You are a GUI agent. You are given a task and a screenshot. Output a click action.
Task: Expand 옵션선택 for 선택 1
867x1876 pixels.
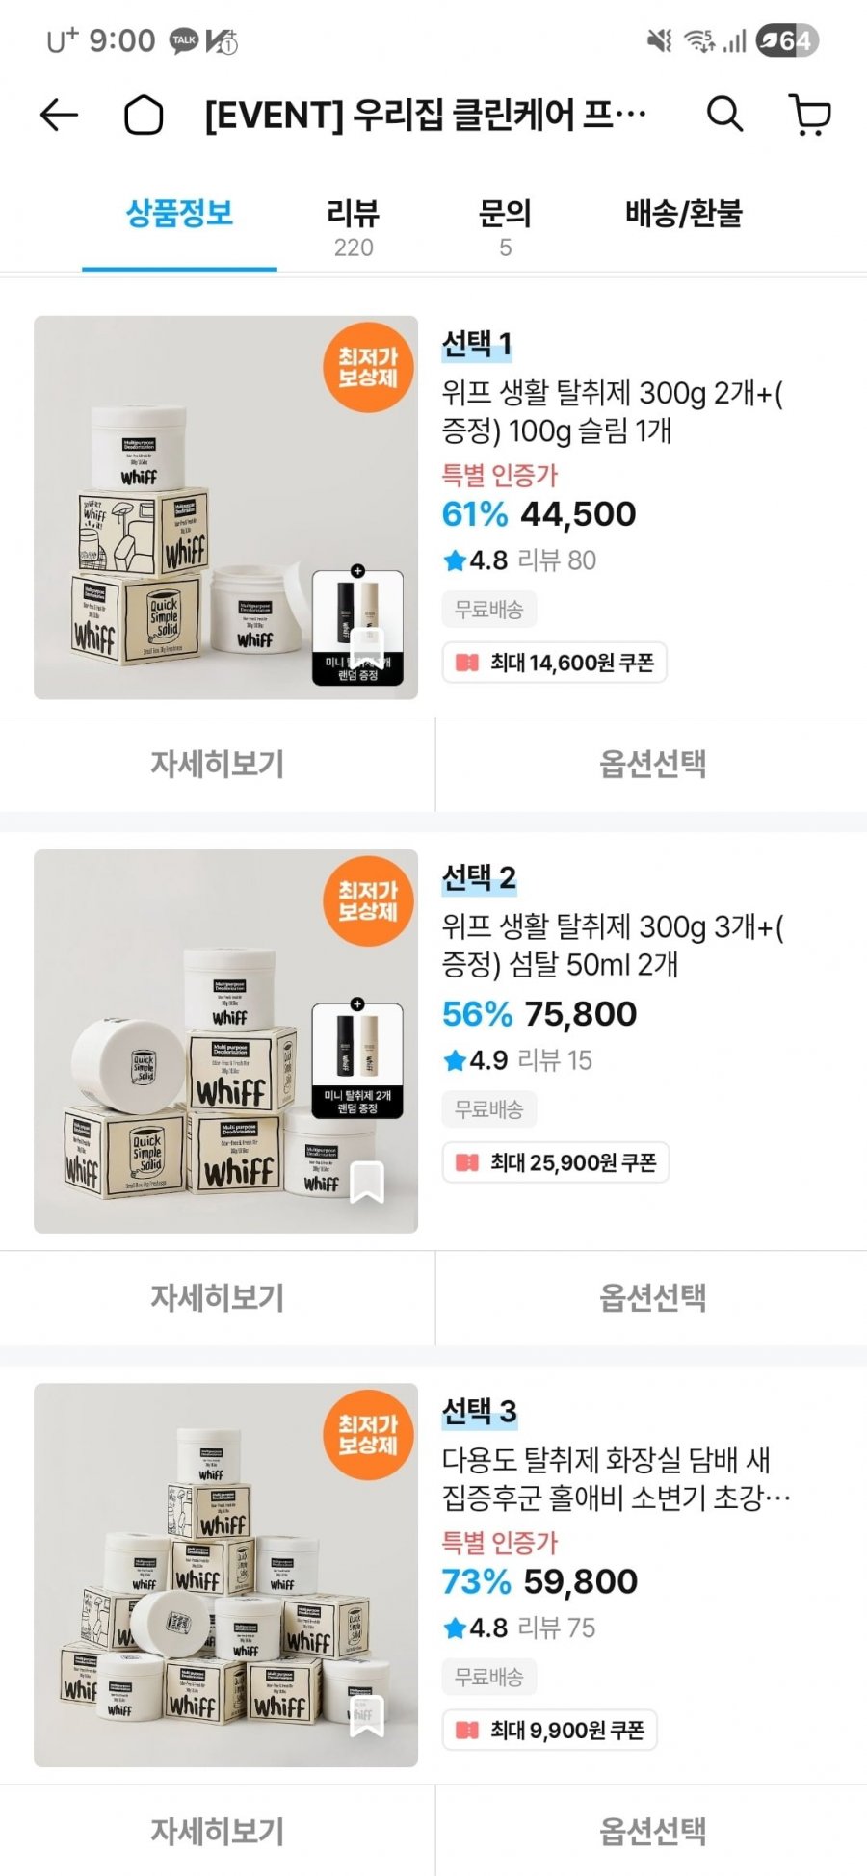pos(652,764)
